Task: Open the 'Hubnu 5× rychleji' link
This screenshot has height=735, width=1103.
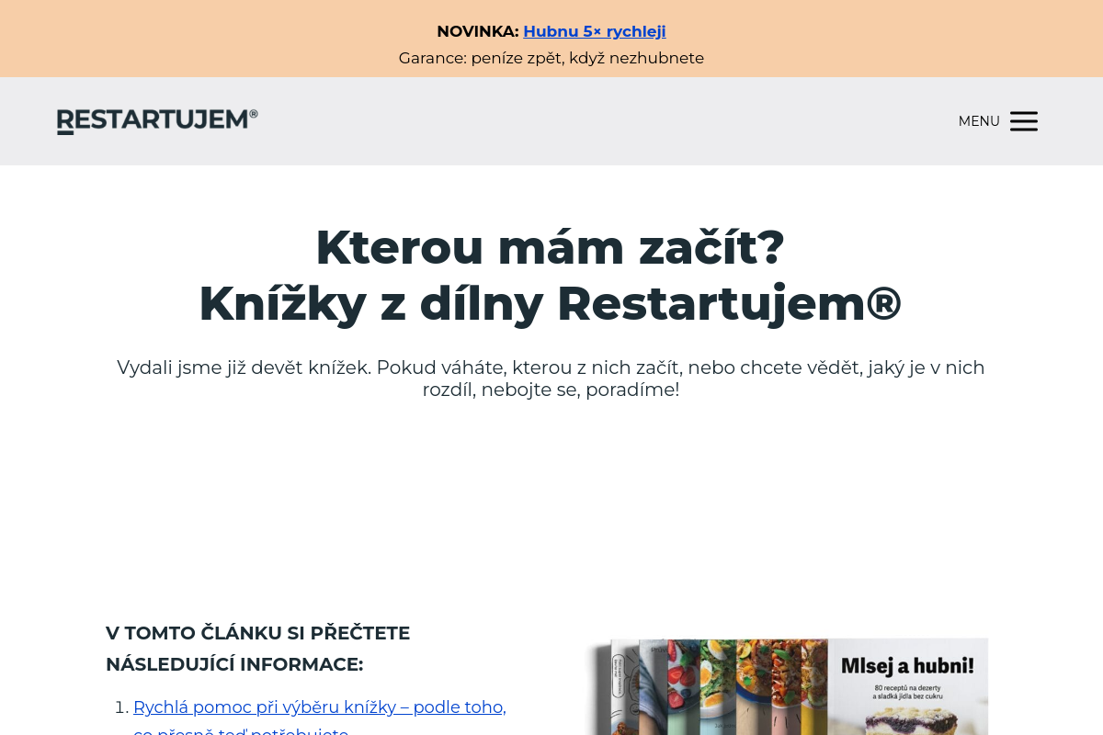Action: pyautogui.click(x=595, y=31)
